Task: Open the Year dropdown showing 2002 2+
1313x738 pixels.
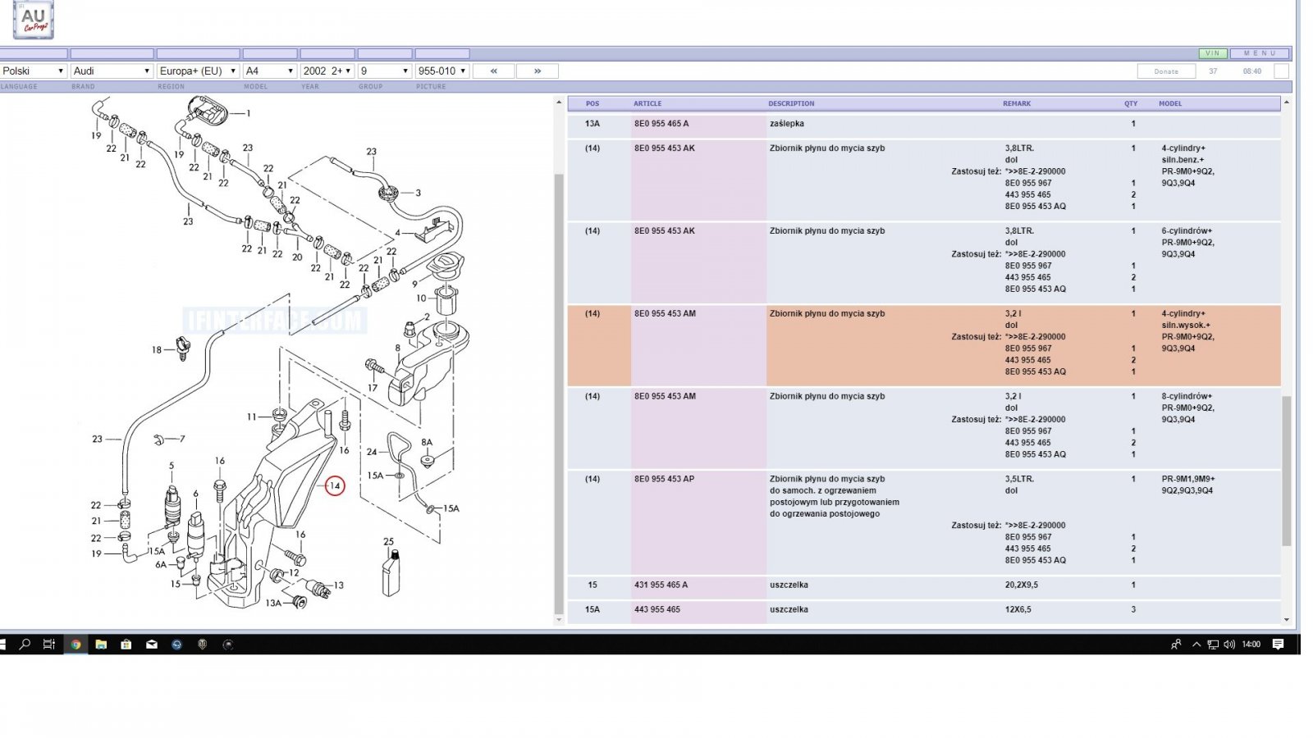Action: click(x=327, y=71)
